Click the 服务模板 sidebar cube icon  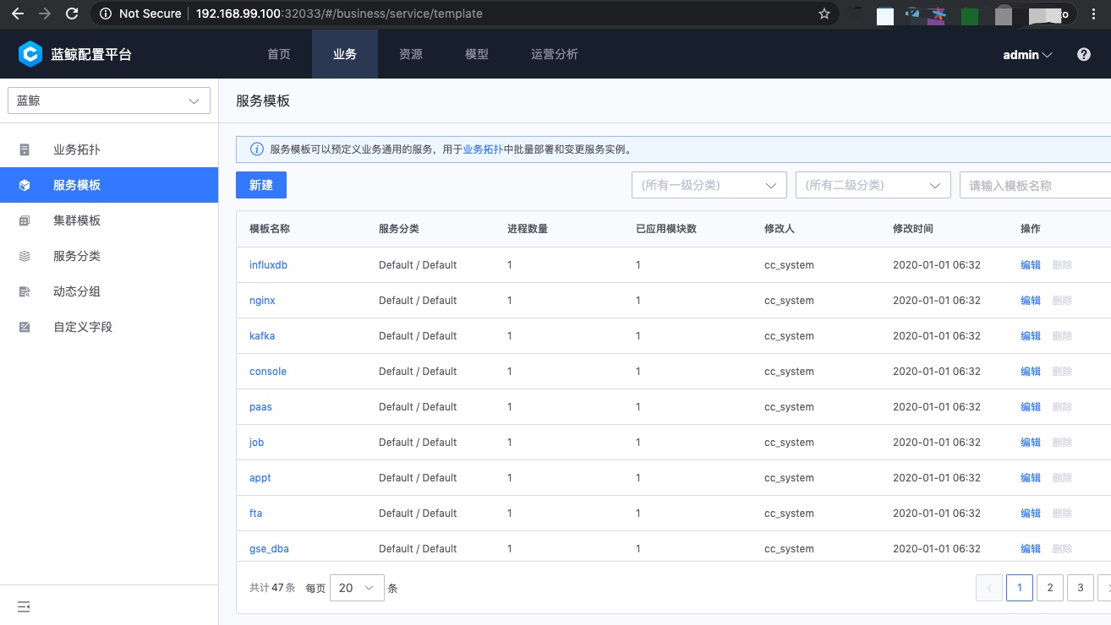25,185
